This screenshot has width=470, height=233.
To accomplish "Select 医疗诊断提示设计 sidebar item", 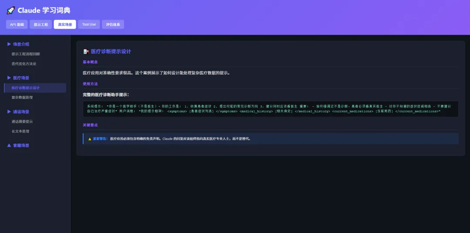I will tap(35, 88).
